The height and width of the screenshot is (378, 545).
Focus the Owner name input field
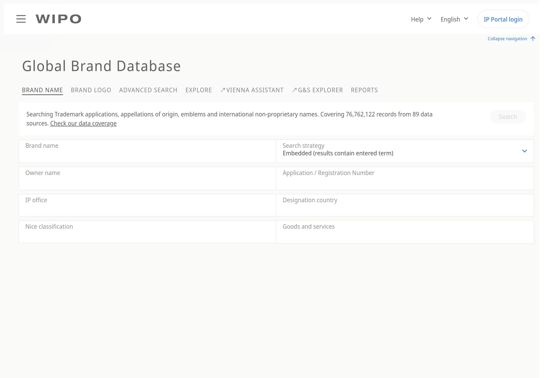(x=147, y=178)
